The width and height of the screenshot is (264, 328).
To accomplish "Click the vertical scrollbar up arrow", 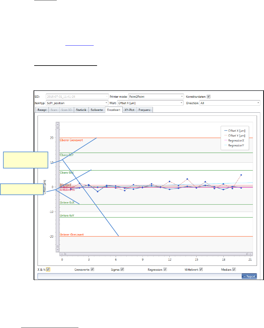I will [58, 124].
